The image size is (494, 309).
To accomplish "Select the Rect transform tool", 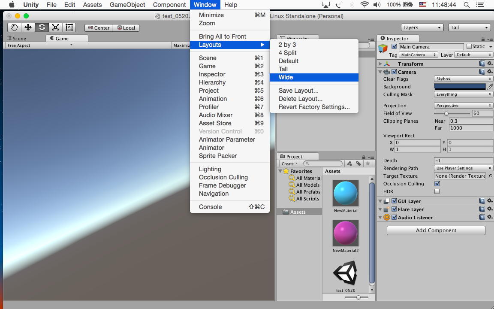I will click(x=69, y=27).
